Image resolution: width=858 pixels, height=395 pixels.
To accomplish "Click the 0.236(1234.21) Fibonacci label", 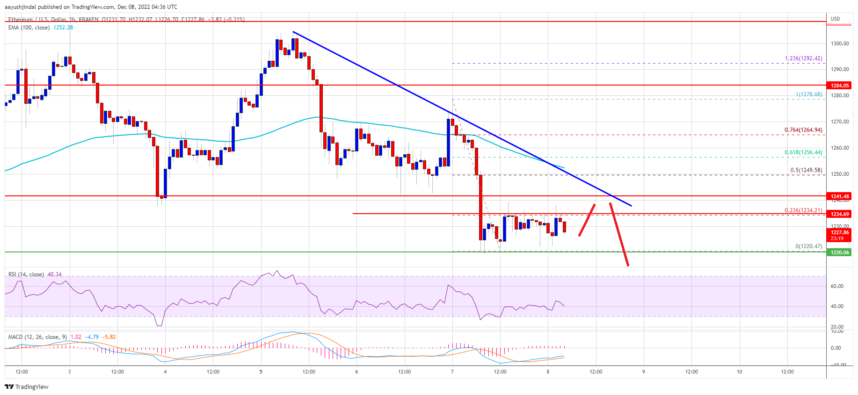I will [x=803, y=210].
